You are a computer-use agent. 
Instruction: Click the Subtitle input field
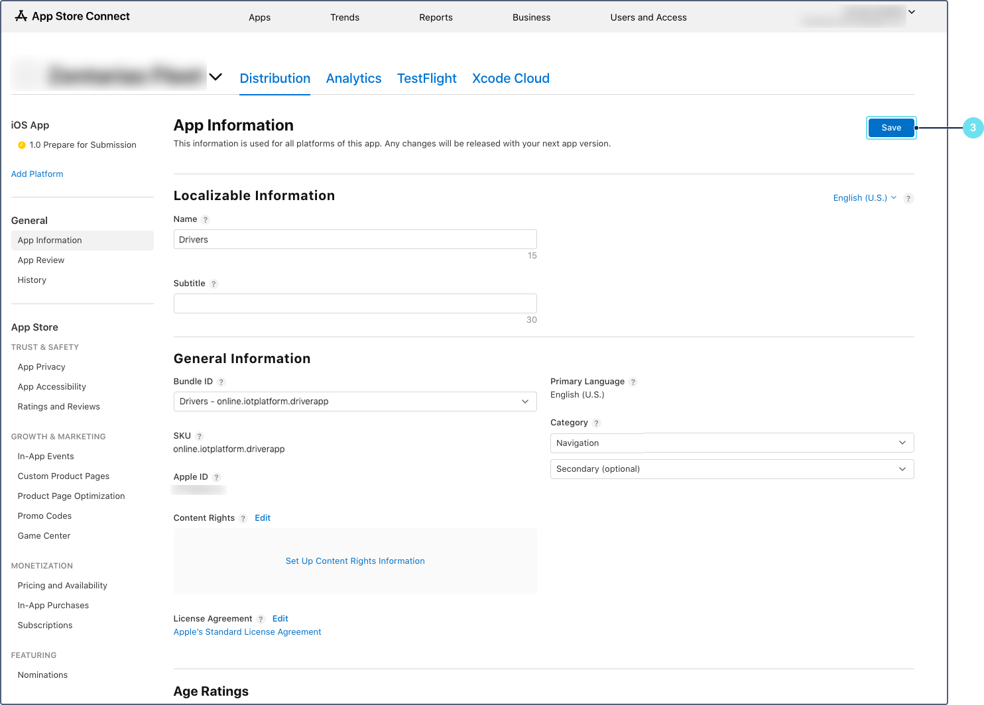tap(355, 303)
